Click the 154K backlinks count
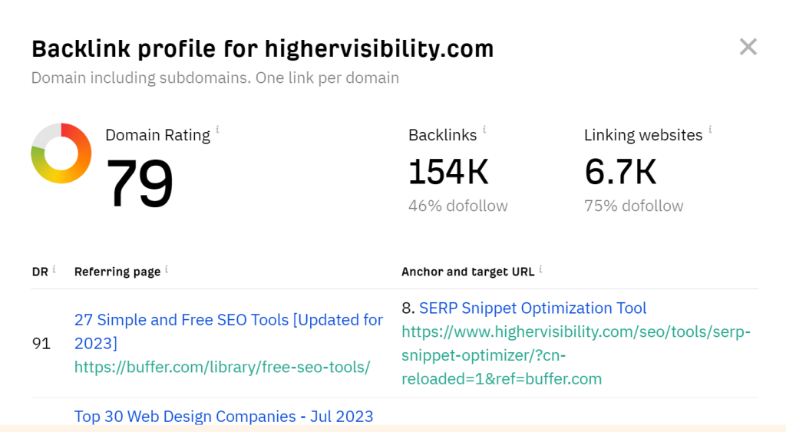The width and height of the screenshot is (786, 432). click(448, 172)
